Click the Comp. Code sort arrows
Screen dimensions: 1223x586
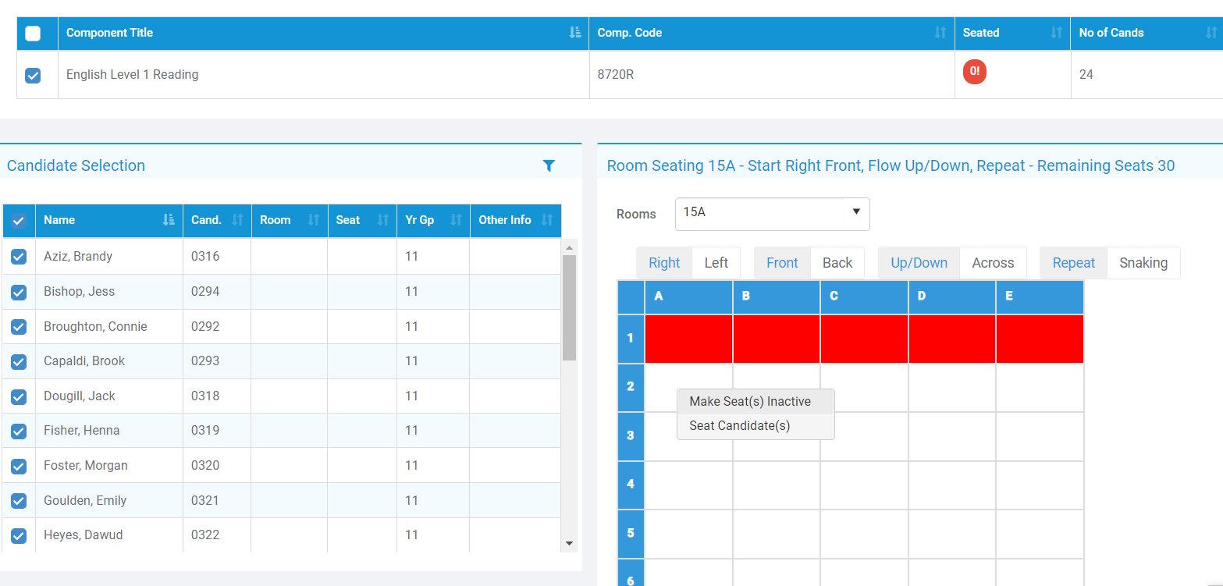[x=940, y=33]
